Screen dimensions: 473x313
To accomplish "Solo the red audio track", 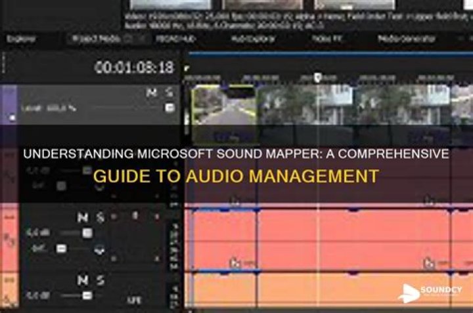I will 101,218.
